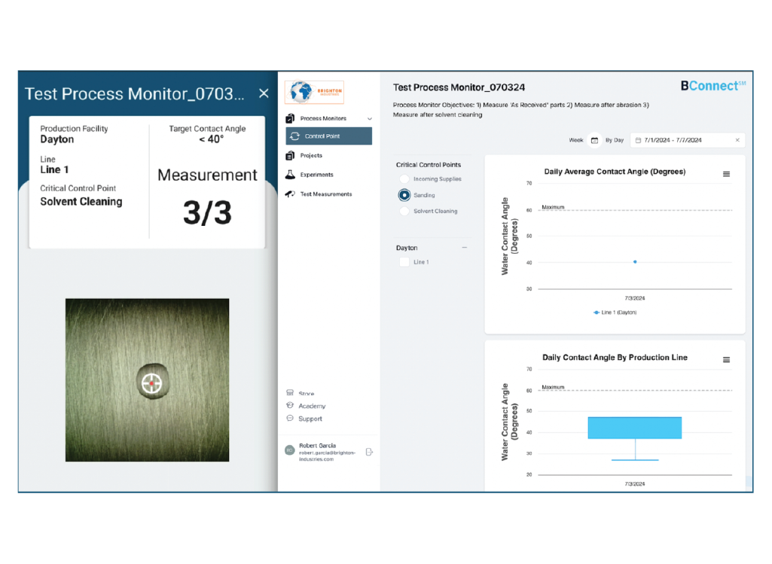Select the Incoming Supplies radio button

click(x=404, y=179)
